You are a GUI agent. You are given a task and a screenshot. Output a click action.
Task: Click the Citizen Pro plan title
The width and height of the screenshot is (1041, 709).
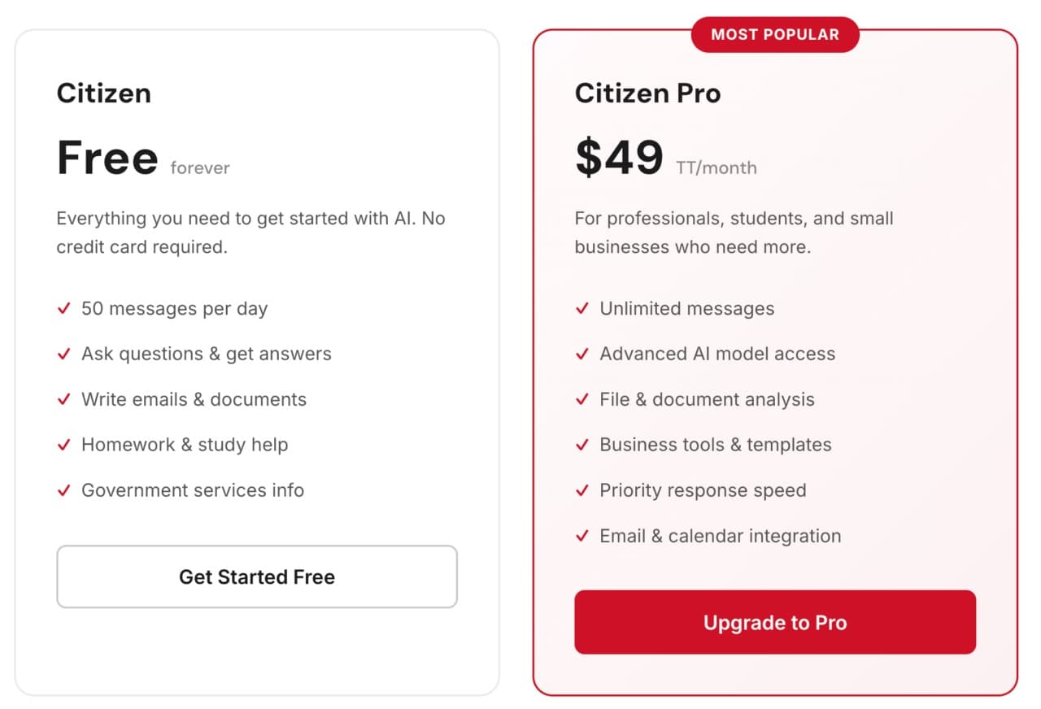point(647,93)
